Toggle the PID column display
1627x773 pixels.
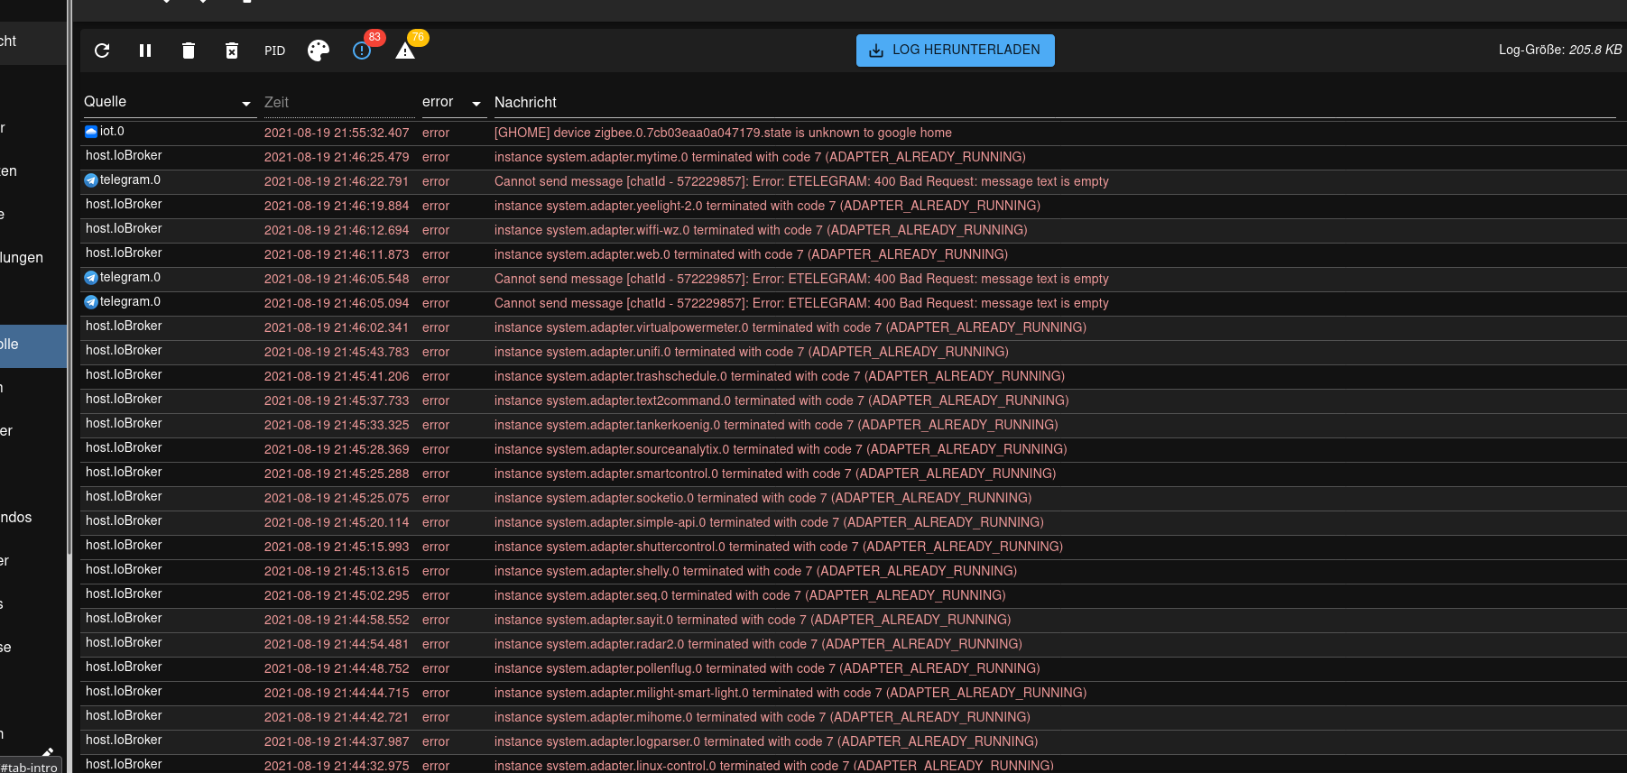(275, 51)
